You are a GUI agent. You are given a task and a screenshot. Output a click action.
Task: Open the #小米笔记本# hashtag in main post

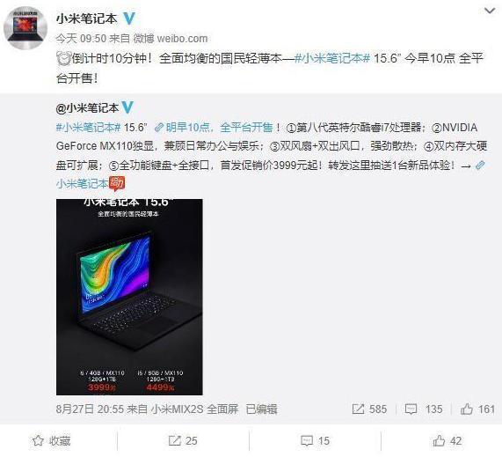[332, 58]
